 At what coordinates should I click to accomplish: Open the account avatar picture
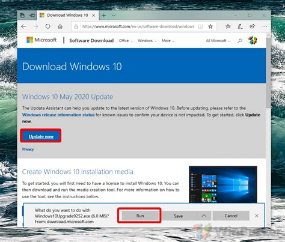[253, 40]
